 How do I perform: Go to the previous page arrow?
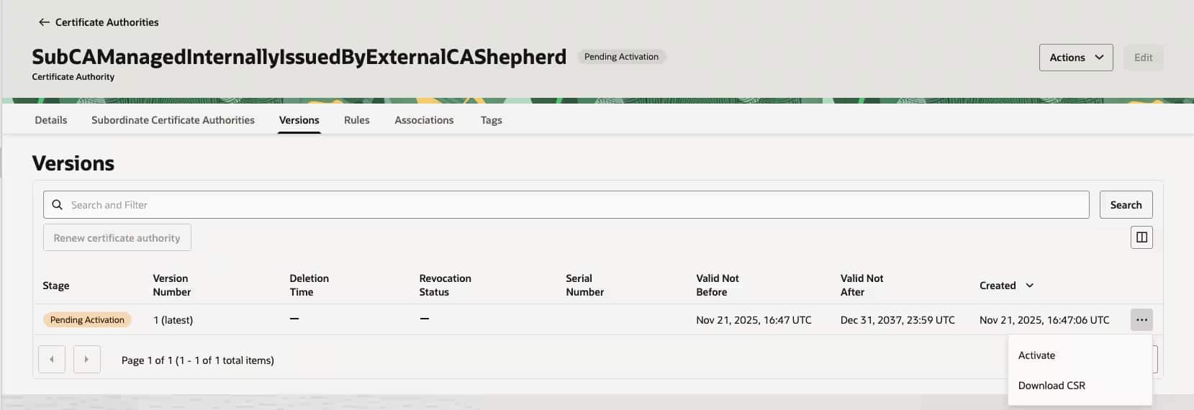coord(52,359)
